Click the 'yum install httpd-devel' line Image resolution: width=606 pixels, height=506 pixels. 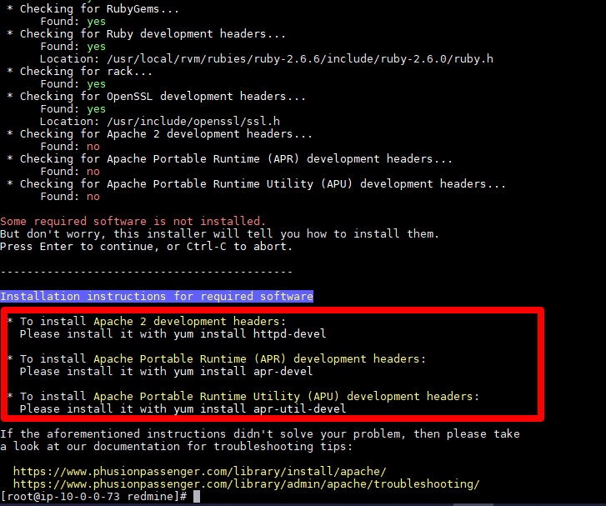tap(173, 334)
